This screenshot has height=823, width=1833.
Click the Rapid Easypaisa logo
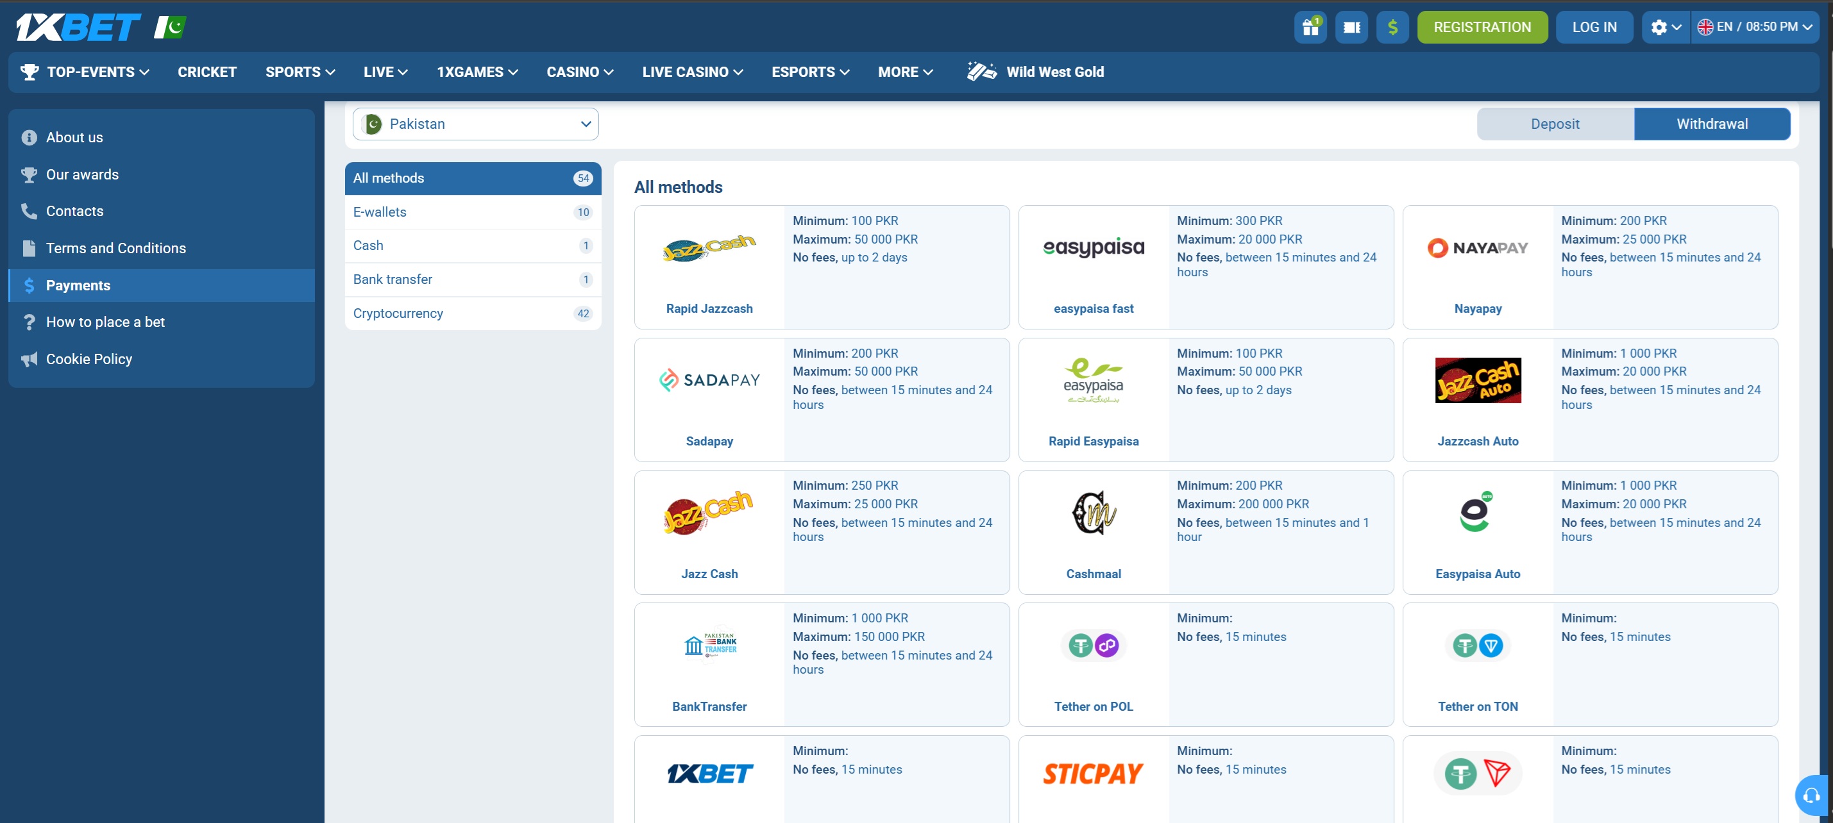[1093, 381]
